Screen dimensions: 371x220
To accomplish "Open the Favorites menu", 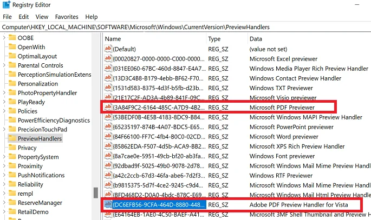I will (x=67, y=17).
